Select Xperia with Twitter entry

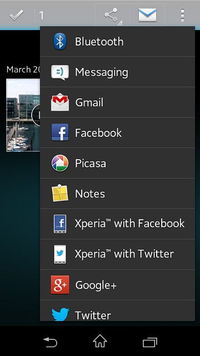click(x=117, y=254)
